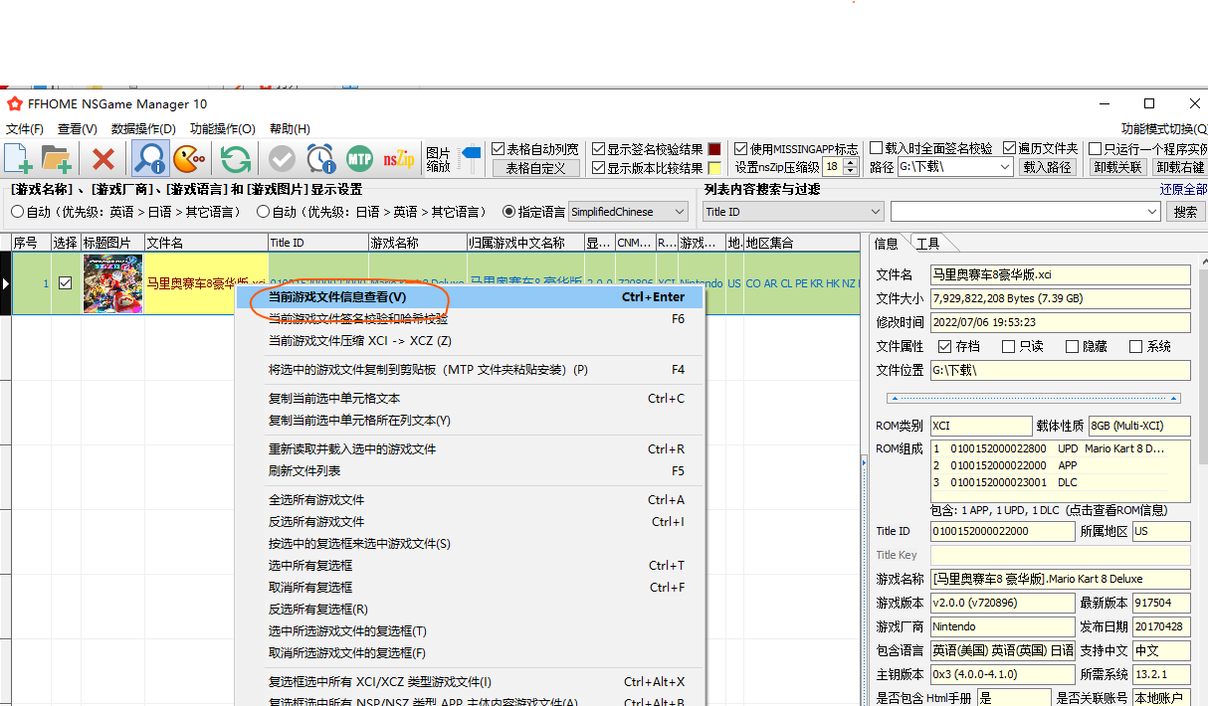Choose 当前游戏文件签名校验和哈希校验 menu entry
The width and height of the screenshot is (1208, 706).
pyautogui.click(x=470, y=319)
